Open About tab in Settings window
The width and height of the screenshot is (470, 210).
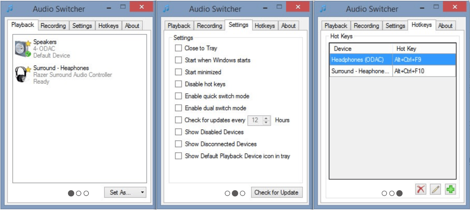pyautogui.click(x=288, y=26)
